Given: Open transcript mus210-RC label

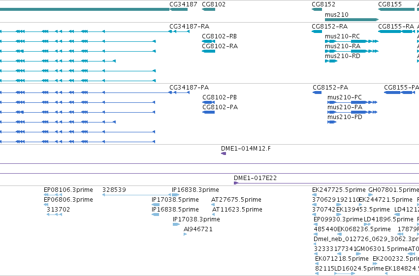Looking at the screenshot, I should tap(342, 36).
